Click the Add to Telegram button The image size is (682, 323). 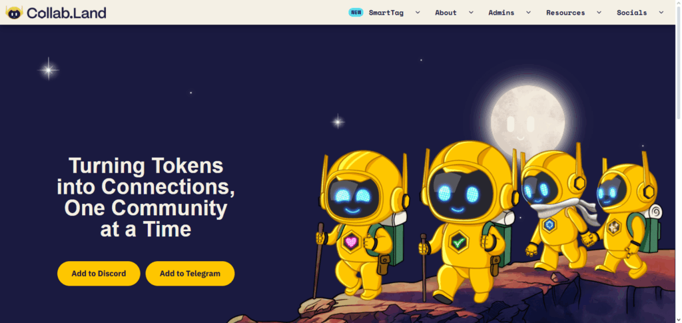(190, 274)
